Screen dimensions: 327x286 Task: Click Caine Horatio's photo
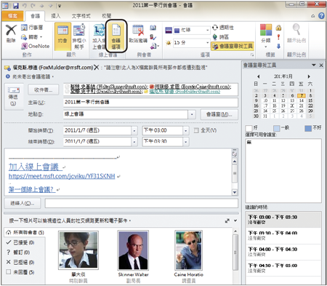[x=189, y=250]
